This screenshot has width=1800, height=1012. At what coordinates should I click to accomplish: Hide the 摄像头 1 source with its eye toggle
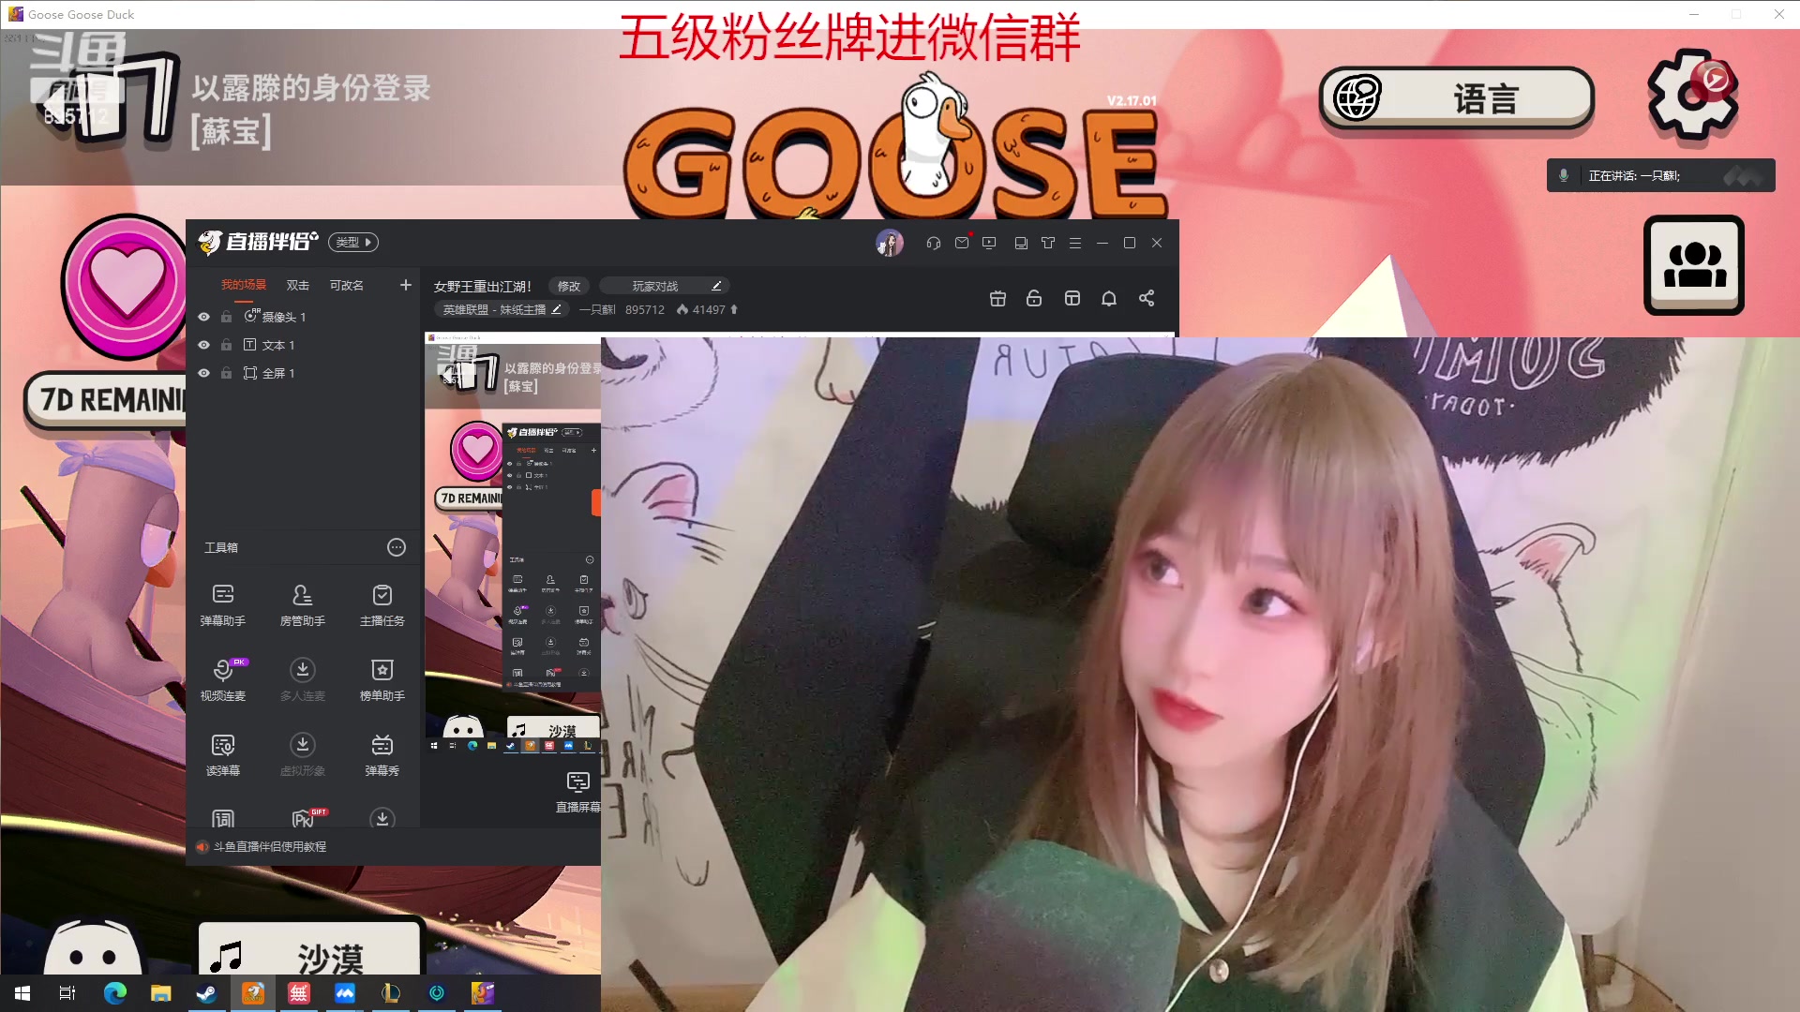[203, 317]
